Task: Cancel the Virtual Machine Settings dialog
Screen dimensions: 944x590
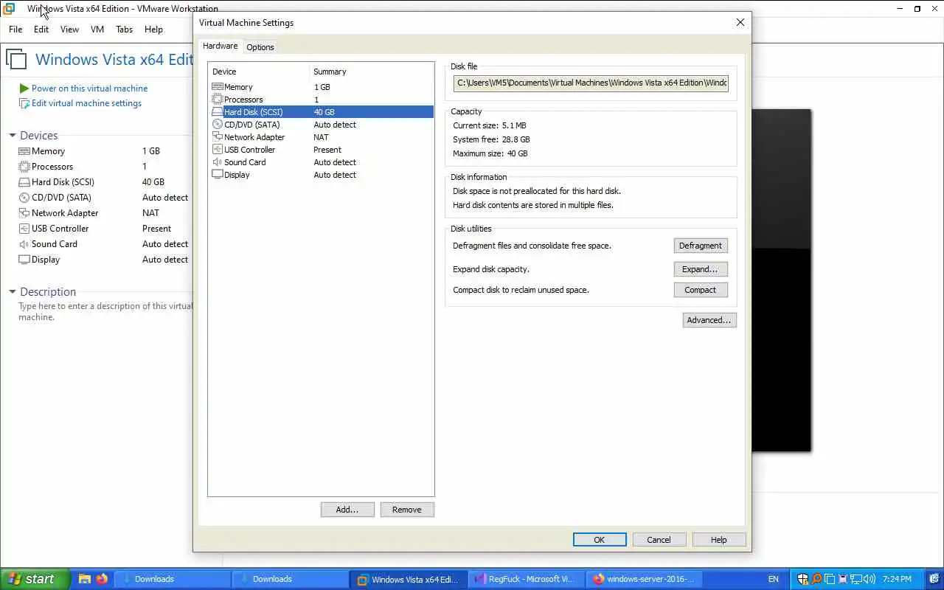Action: pos(659,540)
